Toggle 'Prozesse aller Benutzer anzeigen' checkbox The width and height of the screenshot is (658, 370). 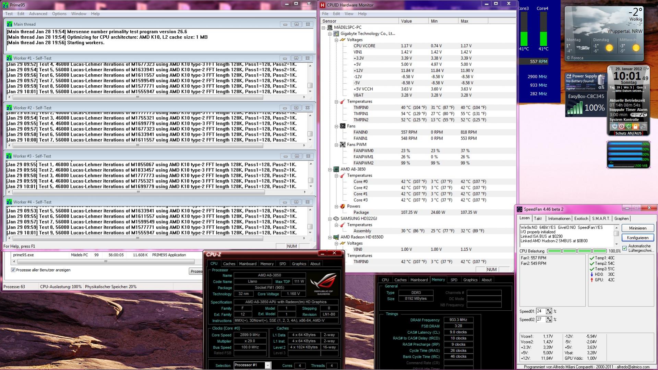click(x=13, y=270)
